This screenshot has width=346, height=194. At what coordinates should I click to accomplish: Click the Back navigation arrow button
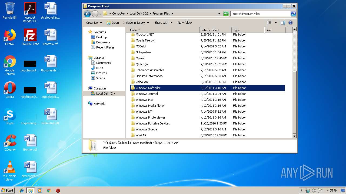[87, 14]
